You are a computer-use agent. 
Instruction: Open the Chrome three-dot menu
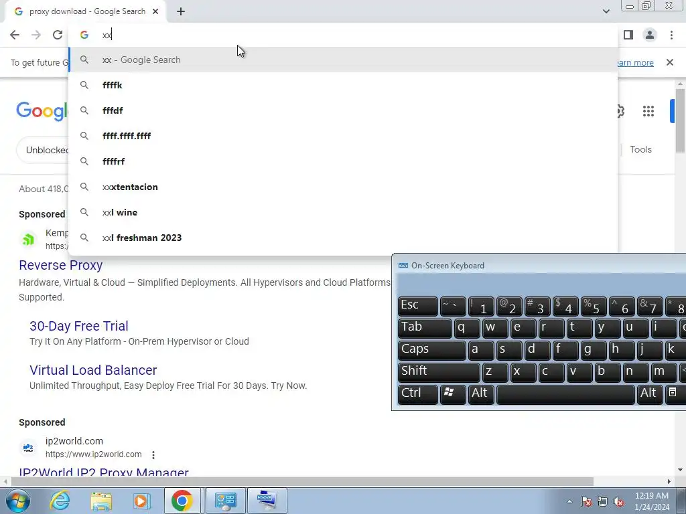click(671, 35)
